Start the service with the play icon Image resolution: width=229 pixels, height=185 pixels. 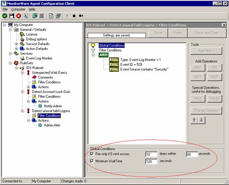67,16
